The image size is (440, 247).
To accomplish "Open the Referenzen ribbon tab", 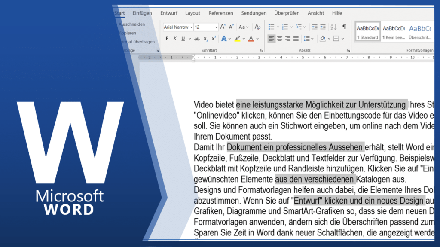I will point(221,13).
